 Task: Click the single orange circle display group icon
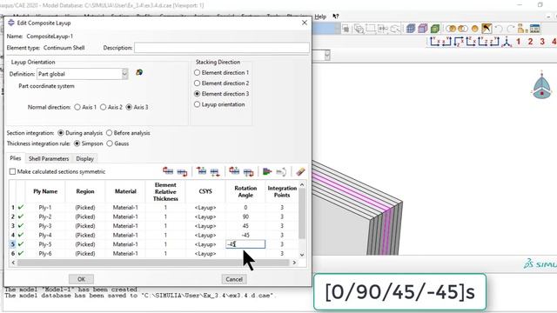click(475, 29)
